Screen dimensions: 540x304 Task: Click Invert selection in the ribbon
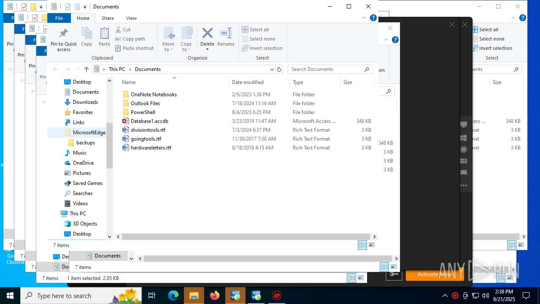[262, 48]
